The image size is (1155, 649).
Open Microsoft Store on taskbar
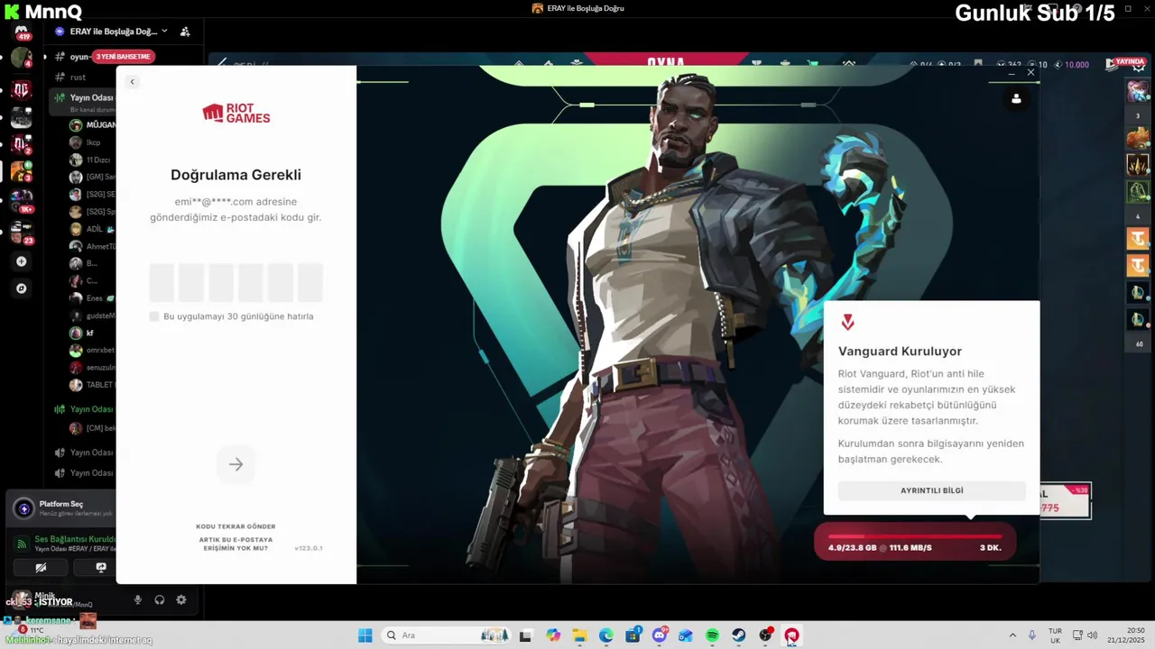coord(633,635)
